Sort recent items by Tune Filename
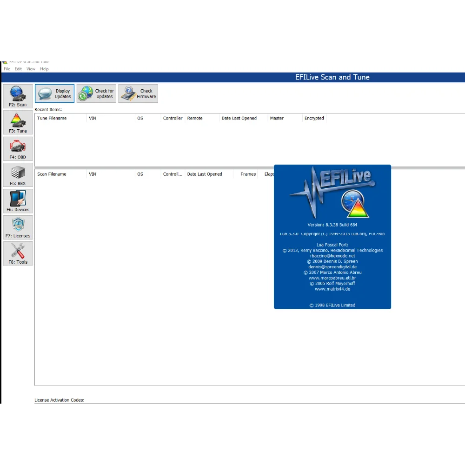Viewport: 465px width, 465px height. (52, 118)
